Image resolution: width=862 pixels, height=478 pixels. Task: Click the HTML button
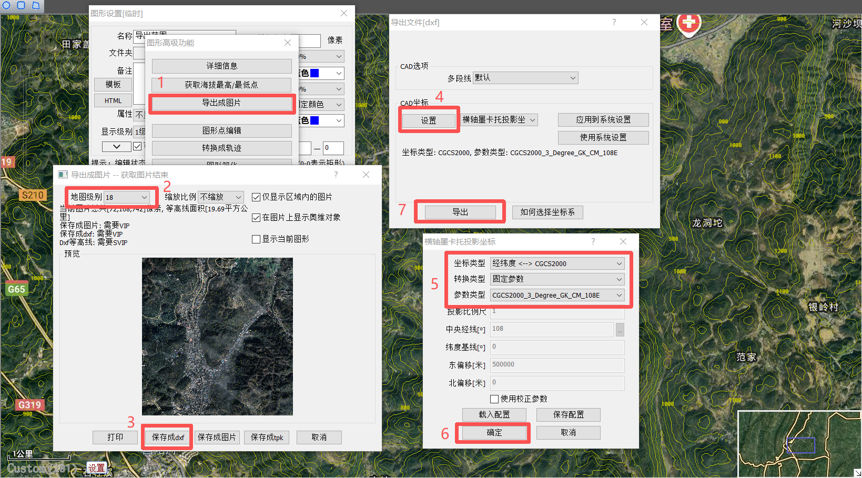click(x=113, y=100)
